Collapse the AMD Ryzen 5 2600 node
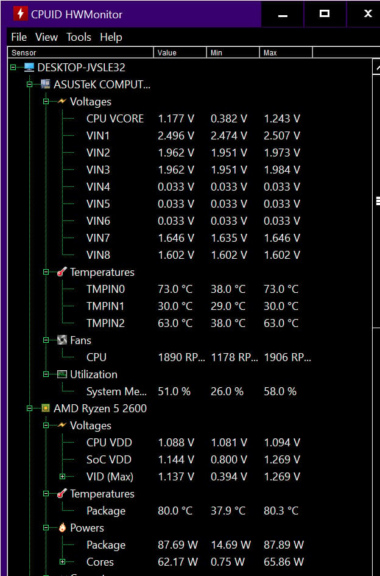This screenshot has width=380, height=576. [29, 409]
